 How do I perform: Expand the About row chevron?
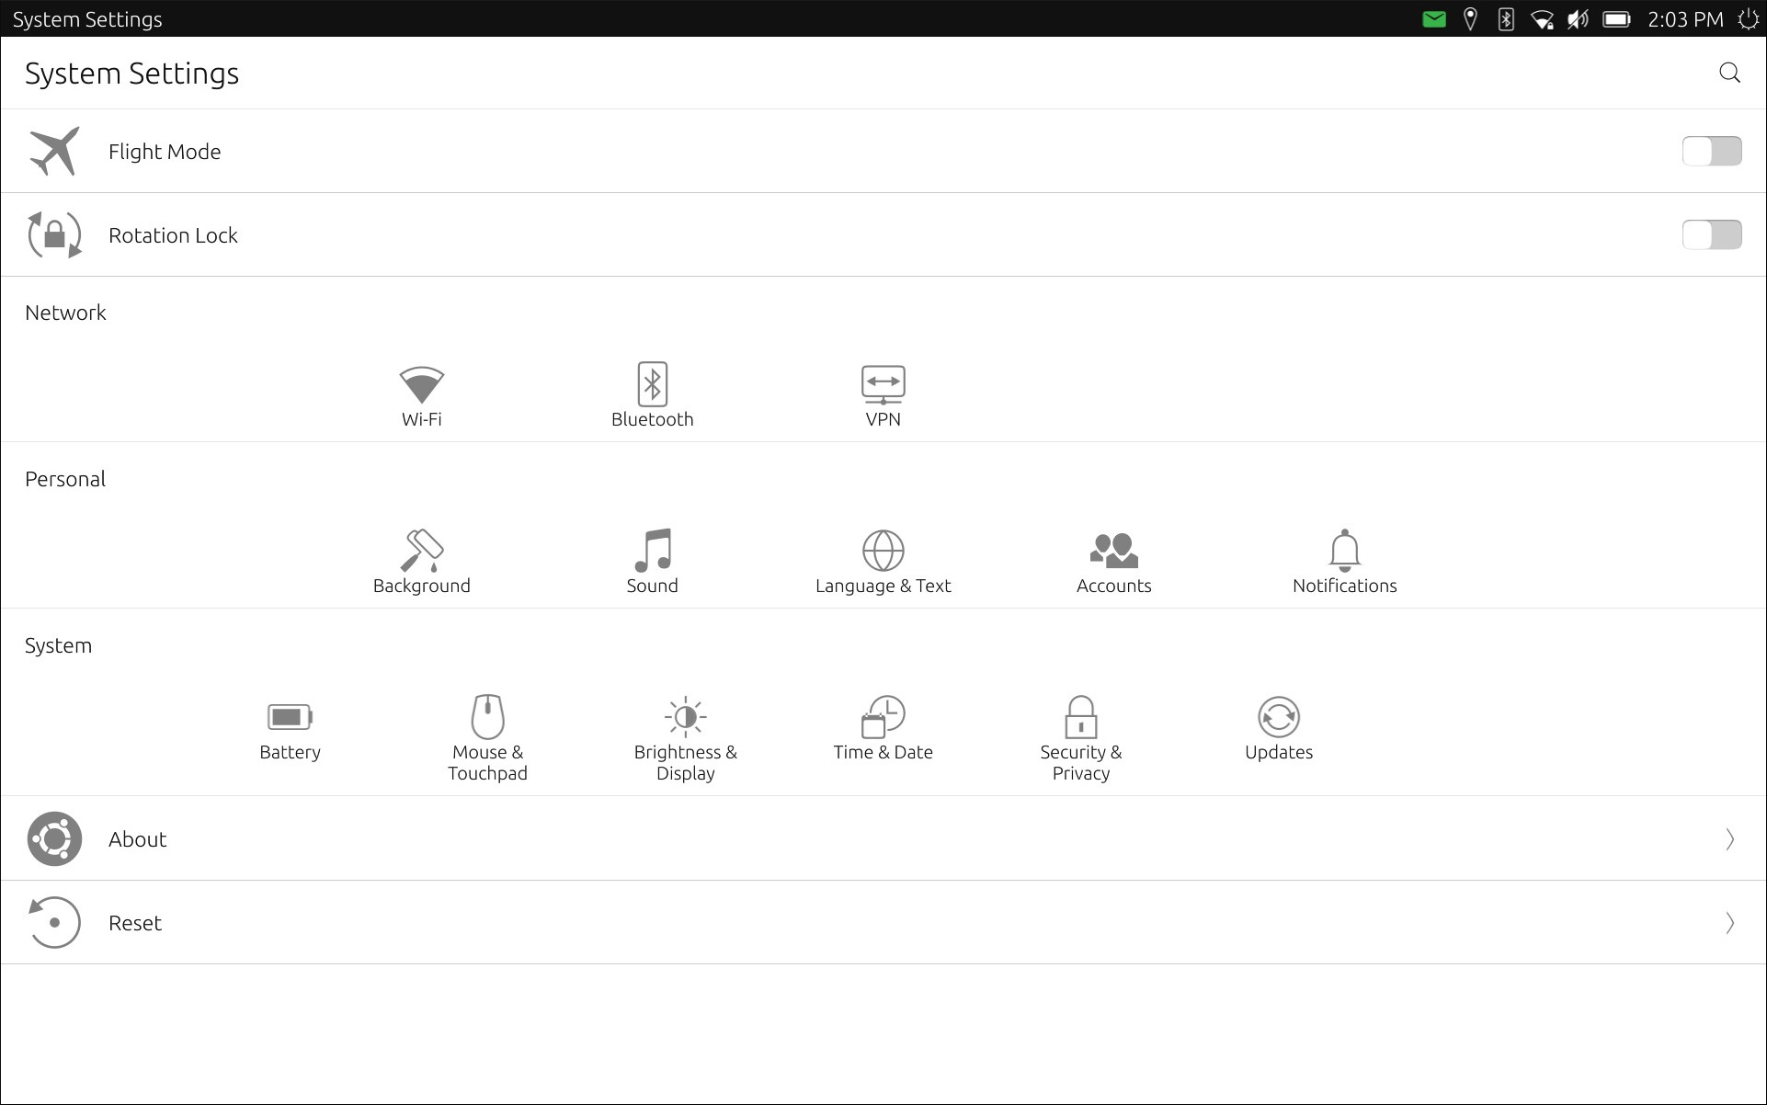tap(1730, 839)
